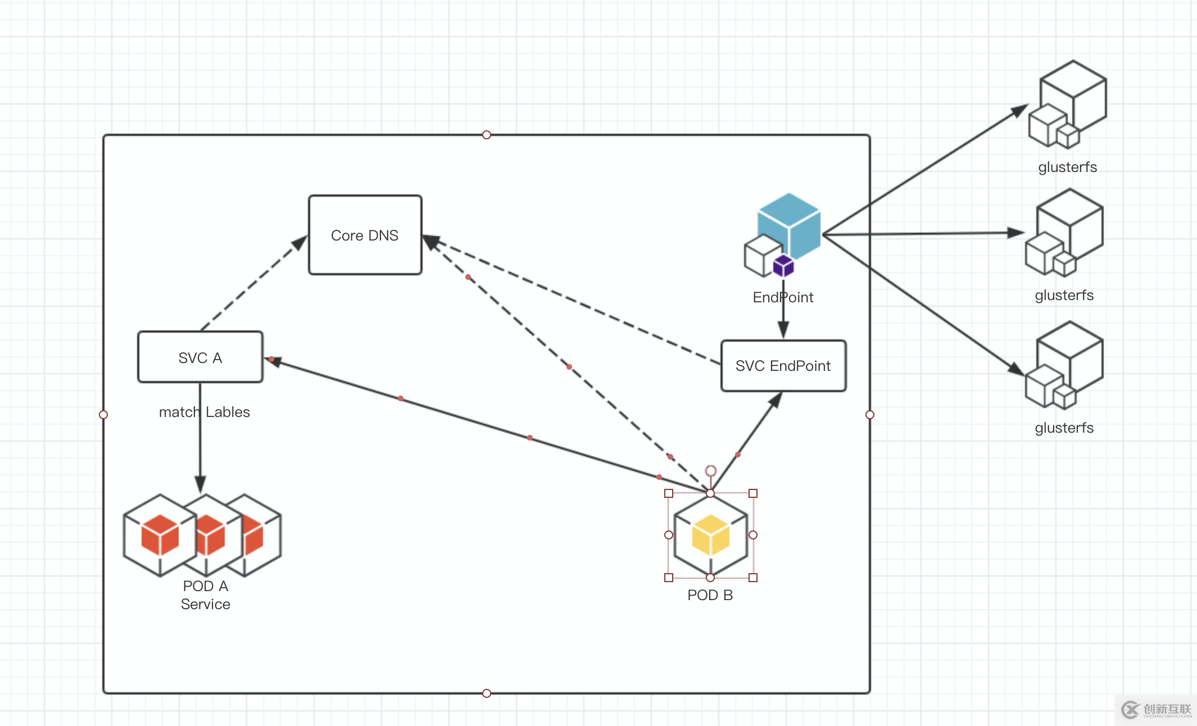Click the EndPoint label text
The height and width of the screenshot is (726, 1197).
tap(783, 297)
